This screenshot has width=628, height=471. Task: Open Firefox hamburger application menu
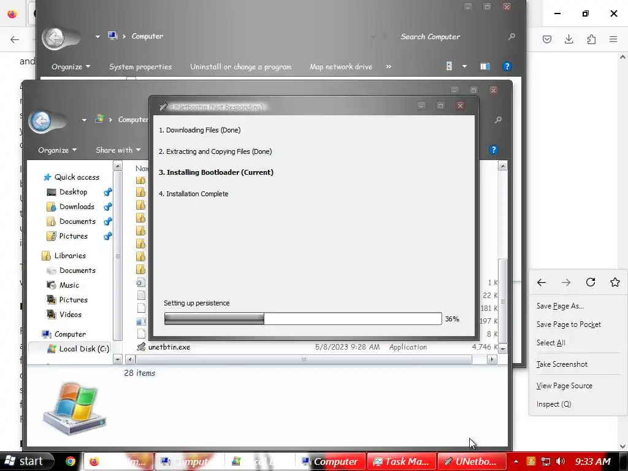tap(613, 39)
